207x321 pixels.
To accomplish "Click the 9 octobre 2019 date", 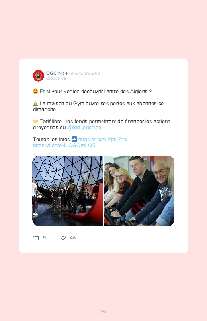I will (85, 73).
